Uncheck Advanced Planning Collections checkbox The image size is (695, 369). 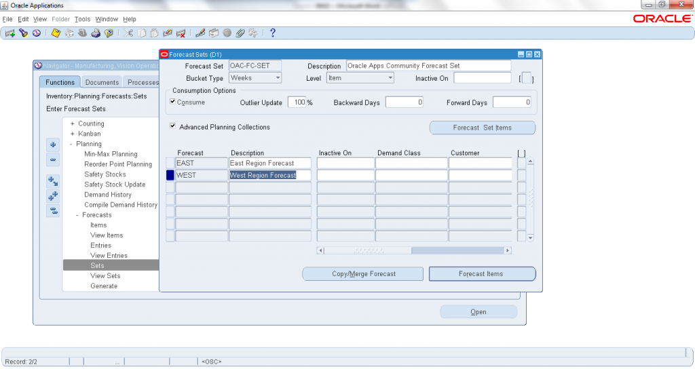(173, 126)
